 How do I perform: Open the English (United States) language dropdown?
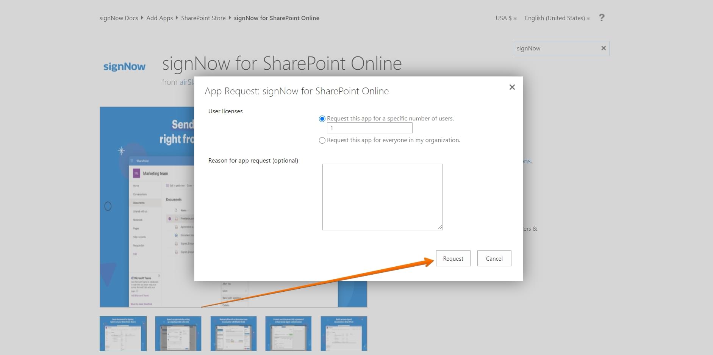557,18
